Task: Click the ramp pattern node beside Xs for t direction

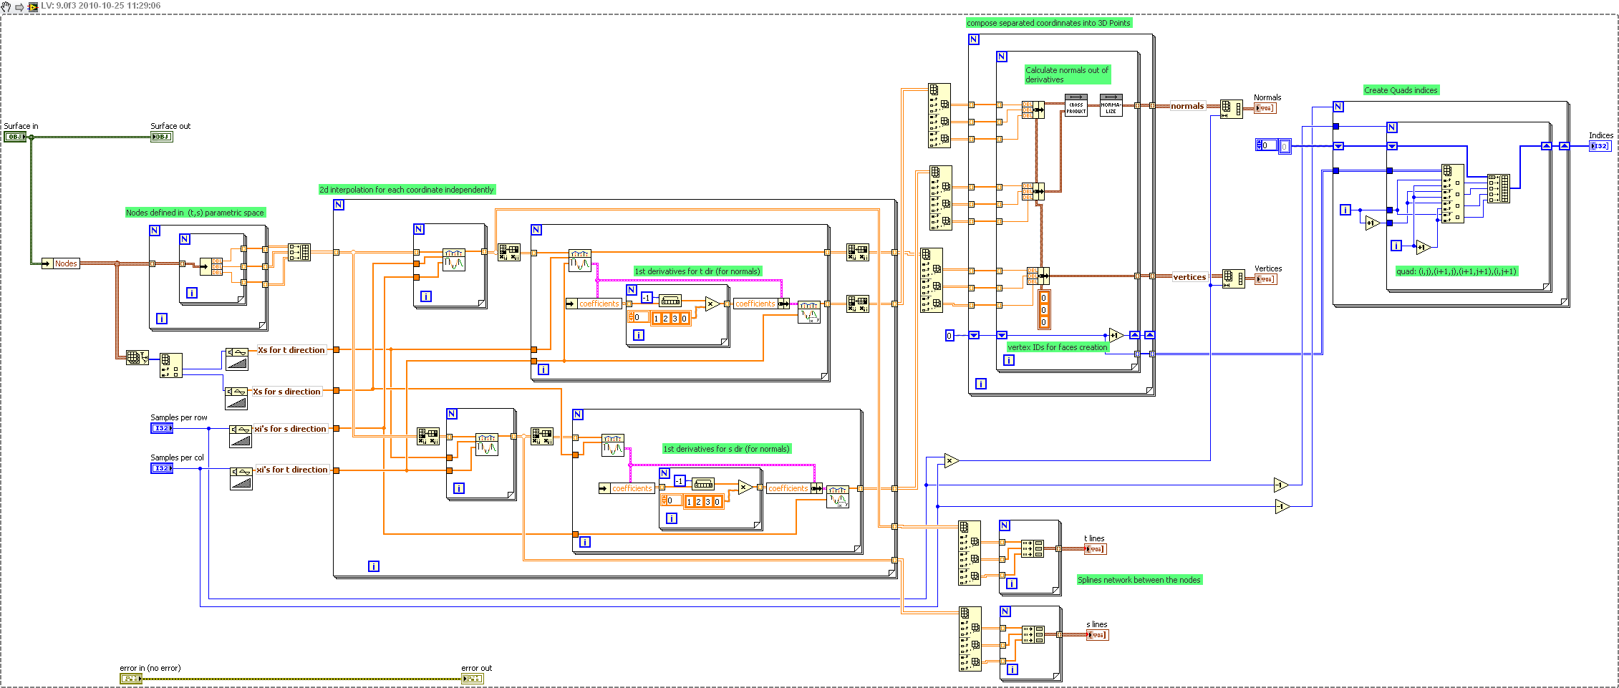Action: pos(237,359)
